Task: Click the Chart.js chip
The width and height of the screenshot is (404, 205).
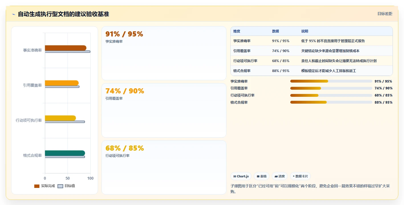Action: [241, 176]
